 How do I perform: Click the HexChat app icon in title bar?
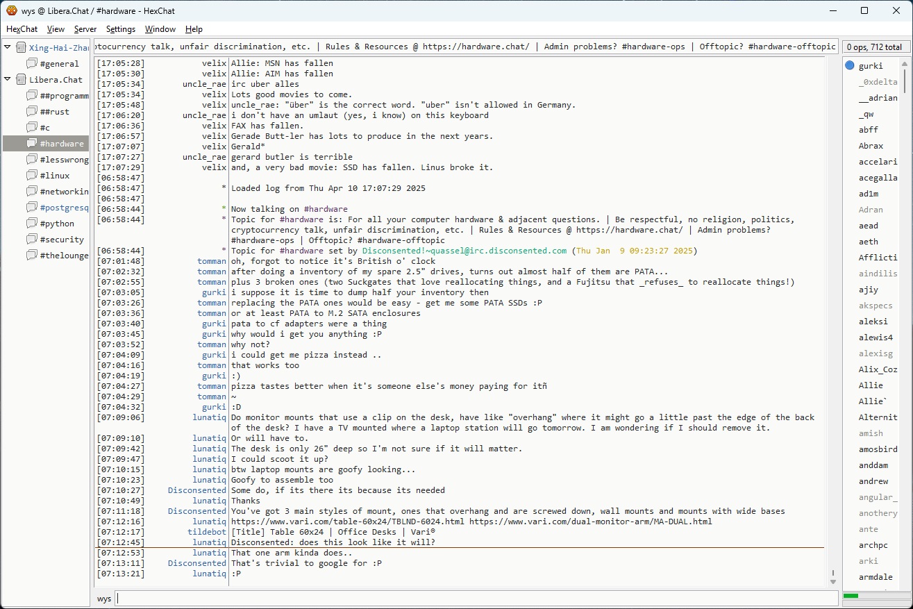12,10
